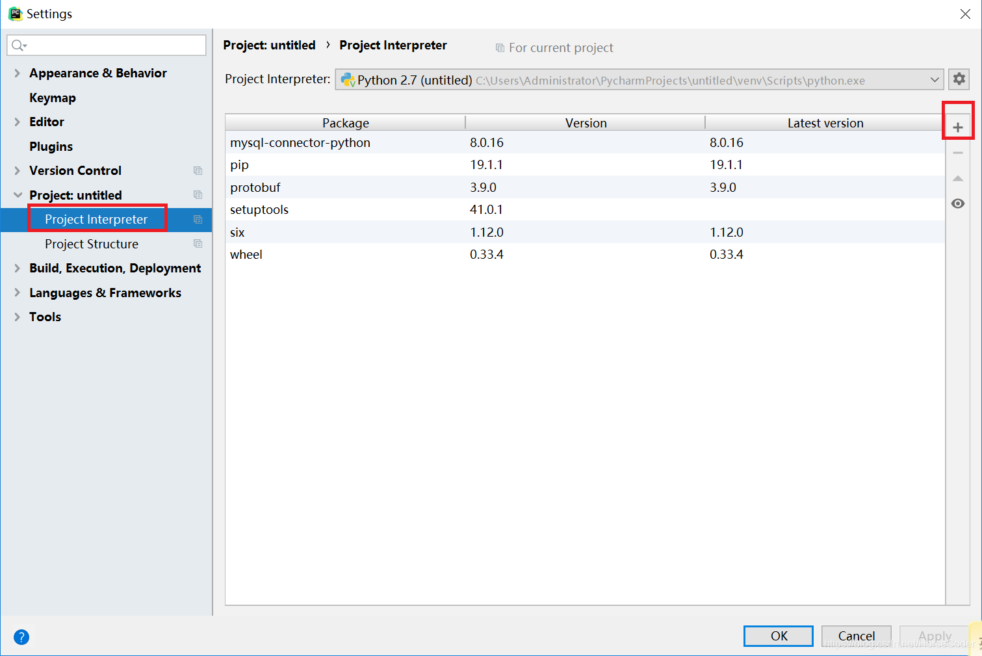Click the OK button
Viewport: 982px width, 656px height.
tap(779, 636)
